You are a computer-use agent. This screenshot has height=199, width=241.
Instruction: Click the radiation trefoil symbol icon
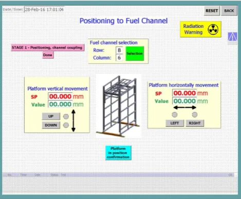pyautogui.click(x=213, y=29)
